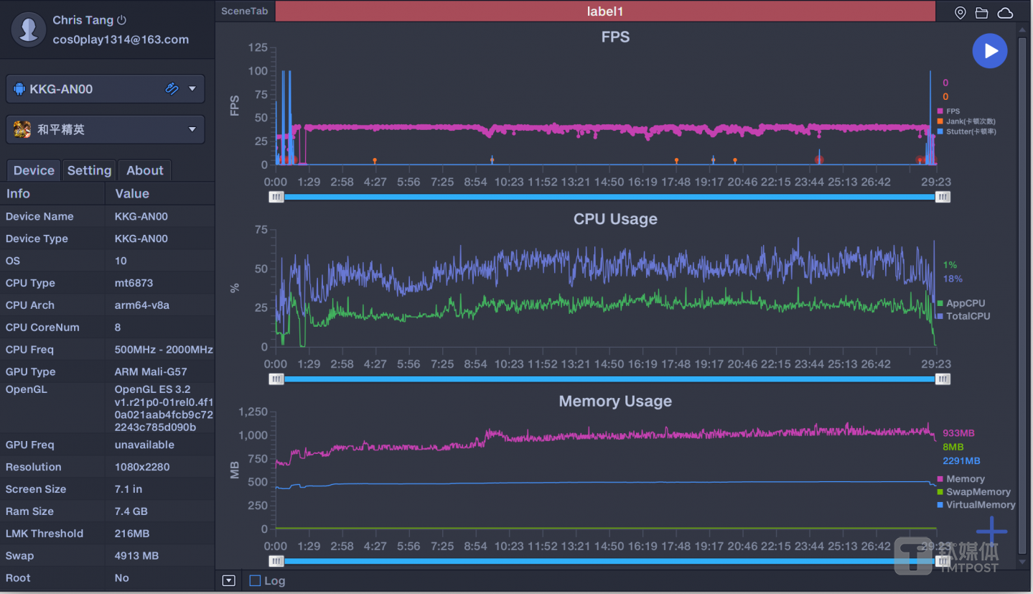Click the 和平精英 game app icon
Screen dimensions: 1033x594
coord(22,129)
